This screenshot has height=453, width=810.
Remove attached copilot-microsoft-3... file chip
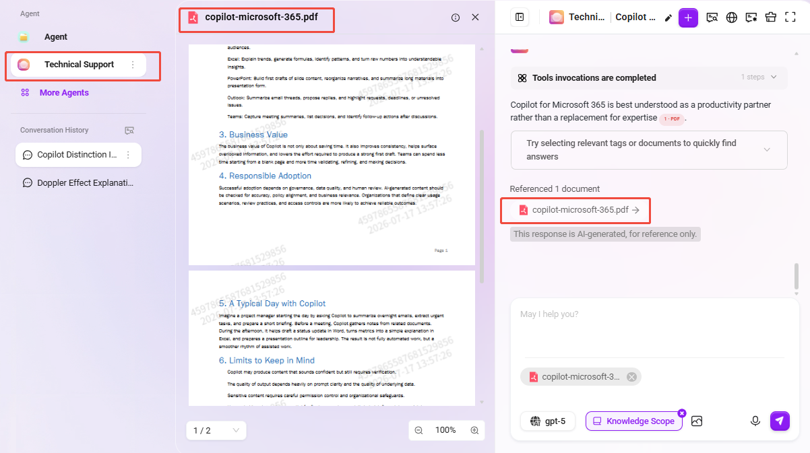point(631,377)
